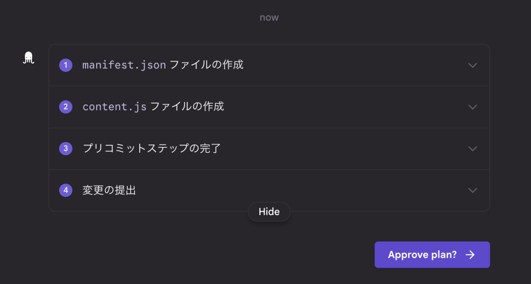
Task: Click step 2 number badge
Action: click(65, 107)
